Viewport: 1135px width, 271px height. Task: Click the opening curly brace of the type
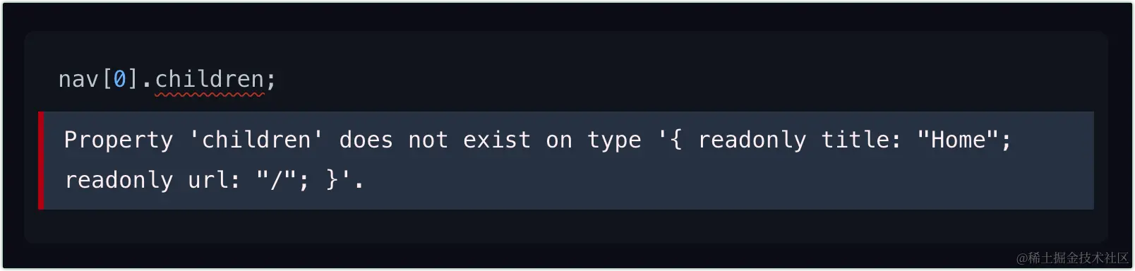(675, 139)
